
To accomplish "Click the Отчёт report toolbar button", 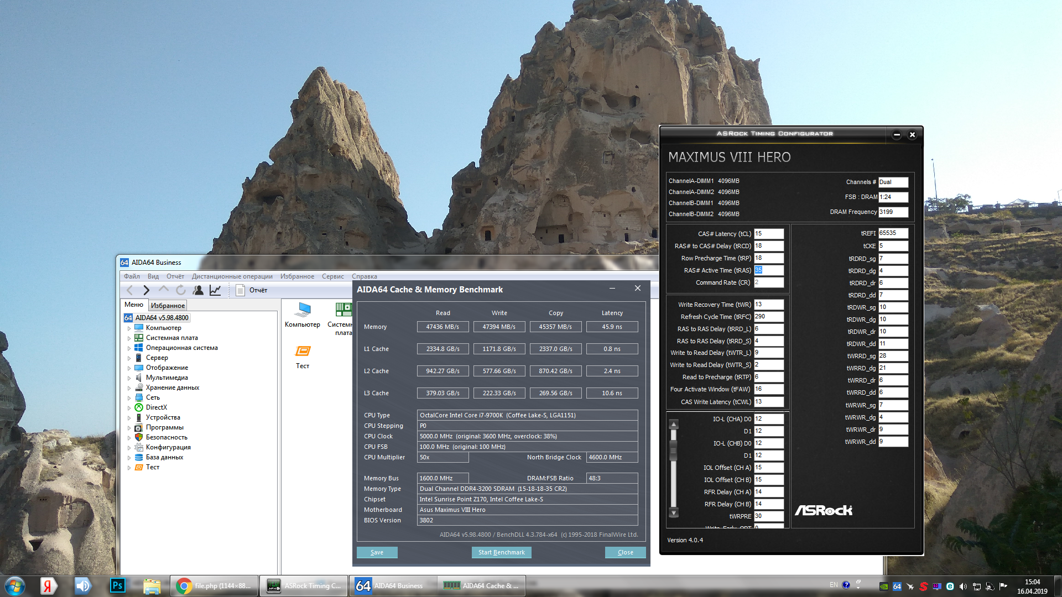I will click(252, 290).
